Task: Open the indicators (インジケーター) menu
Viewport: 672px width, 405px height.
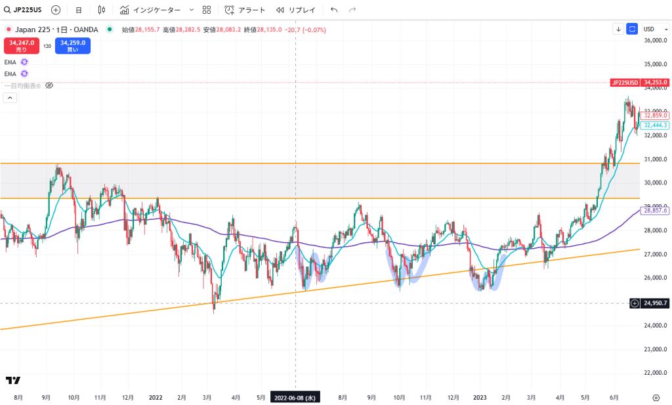Action: 150,10
